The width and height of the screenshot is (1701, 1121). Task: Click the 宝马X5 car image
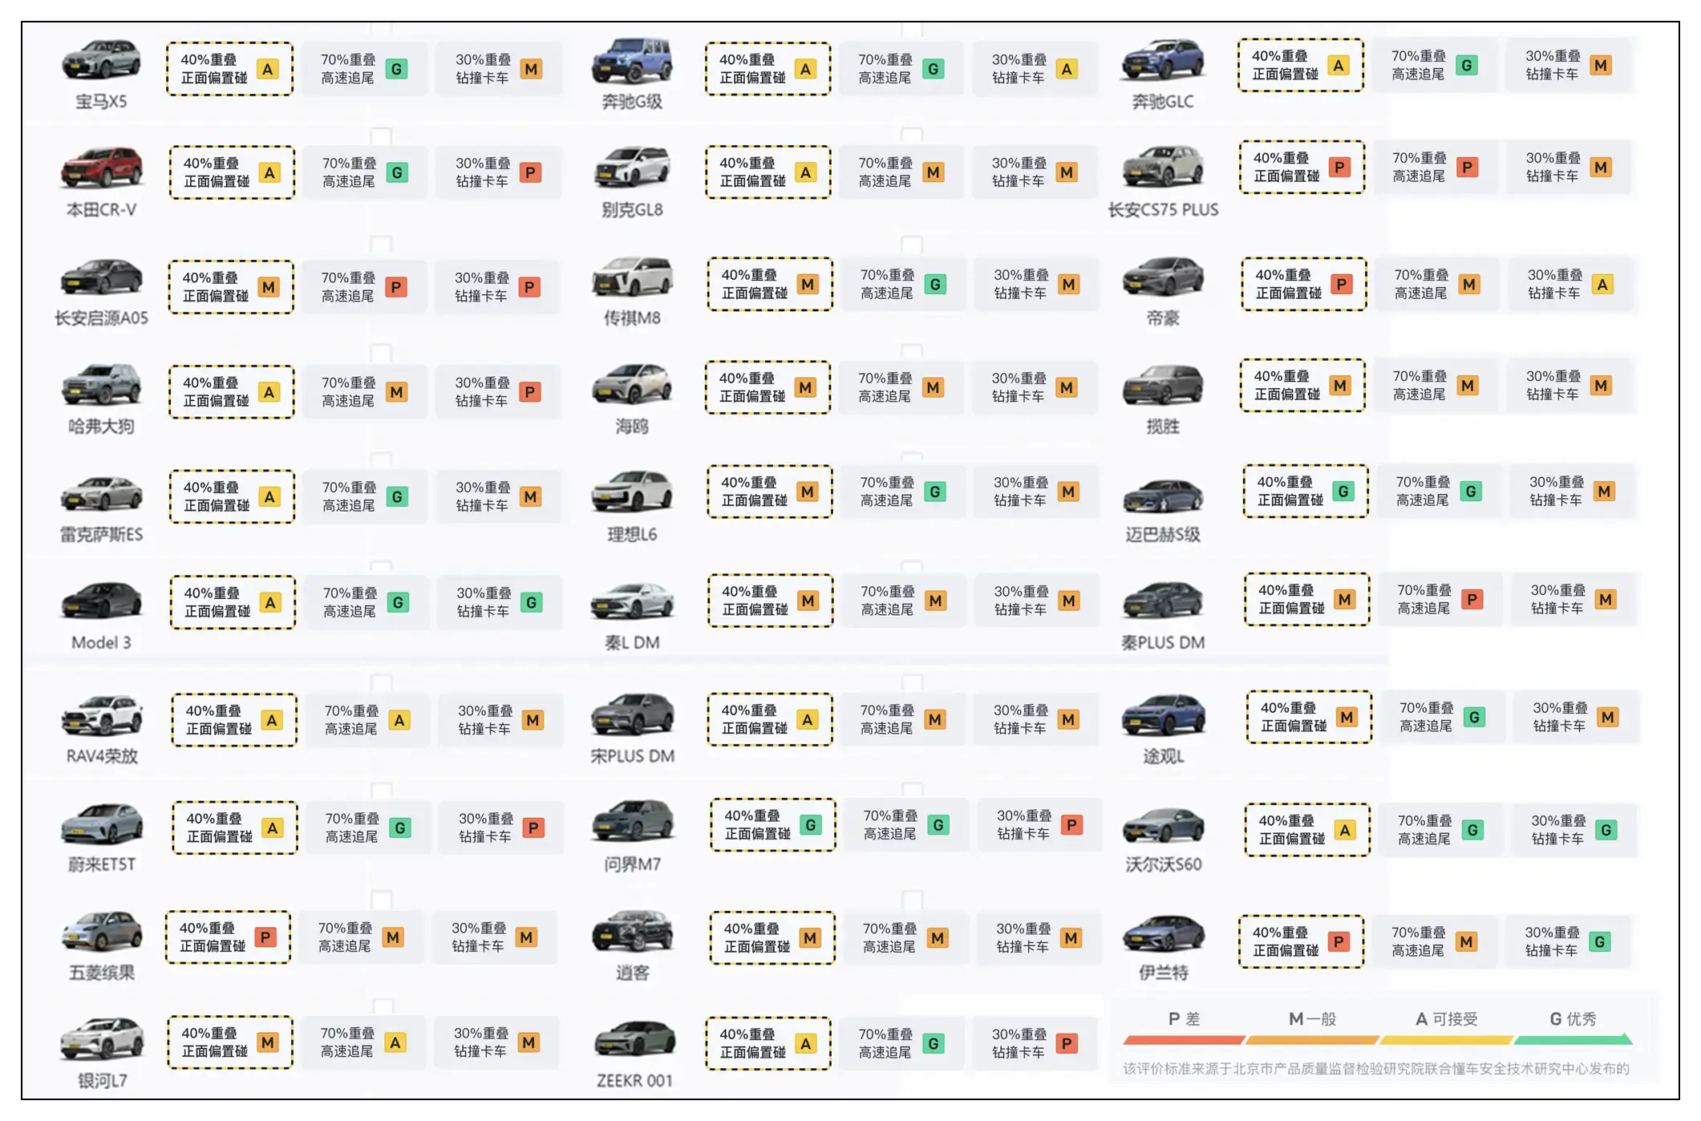tap(101, 59)
